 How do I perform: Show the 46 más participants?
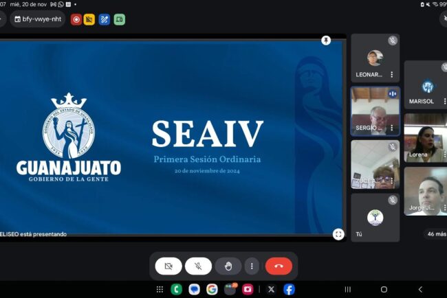coord(436,234)
